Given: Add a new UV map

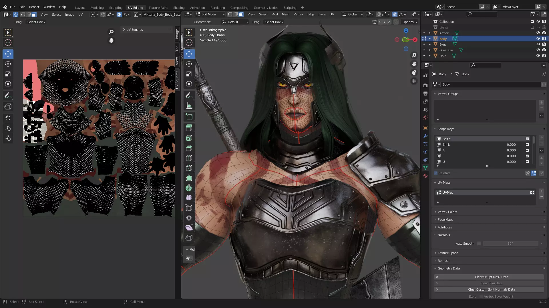Looking at the screenshot, I should point(542,191).
